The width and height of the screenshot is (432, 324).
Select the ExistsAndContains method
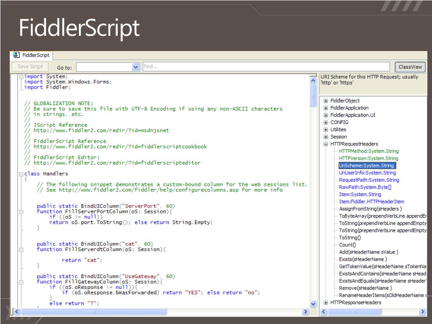click(x=383, y=273)
